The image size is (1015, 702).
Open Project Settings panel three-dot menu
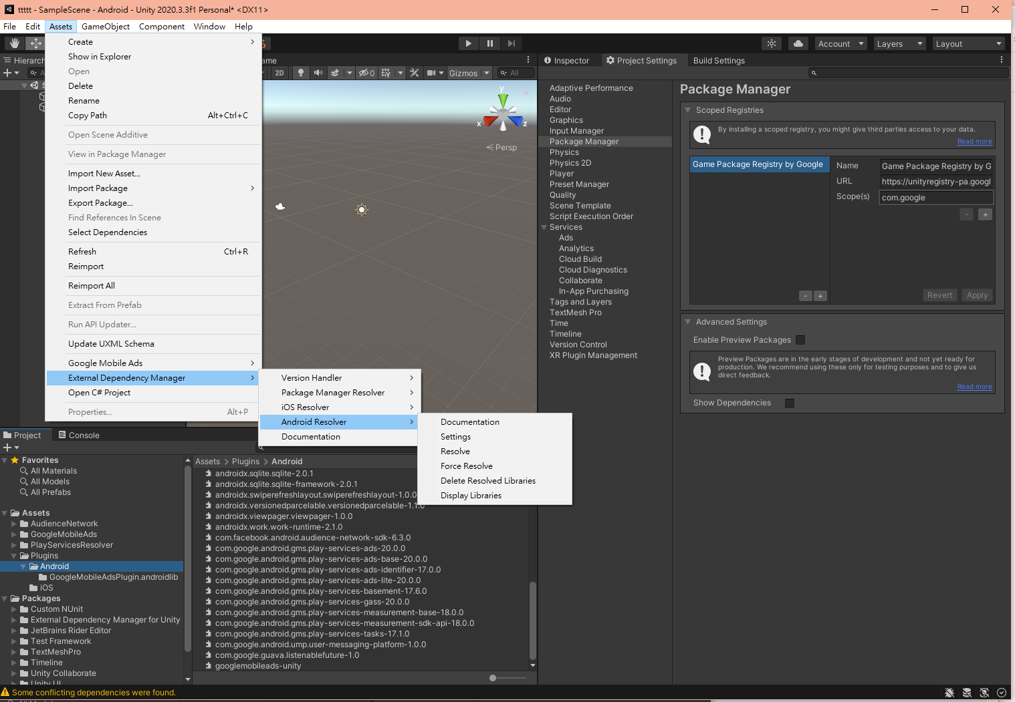tap(1002, 60)
